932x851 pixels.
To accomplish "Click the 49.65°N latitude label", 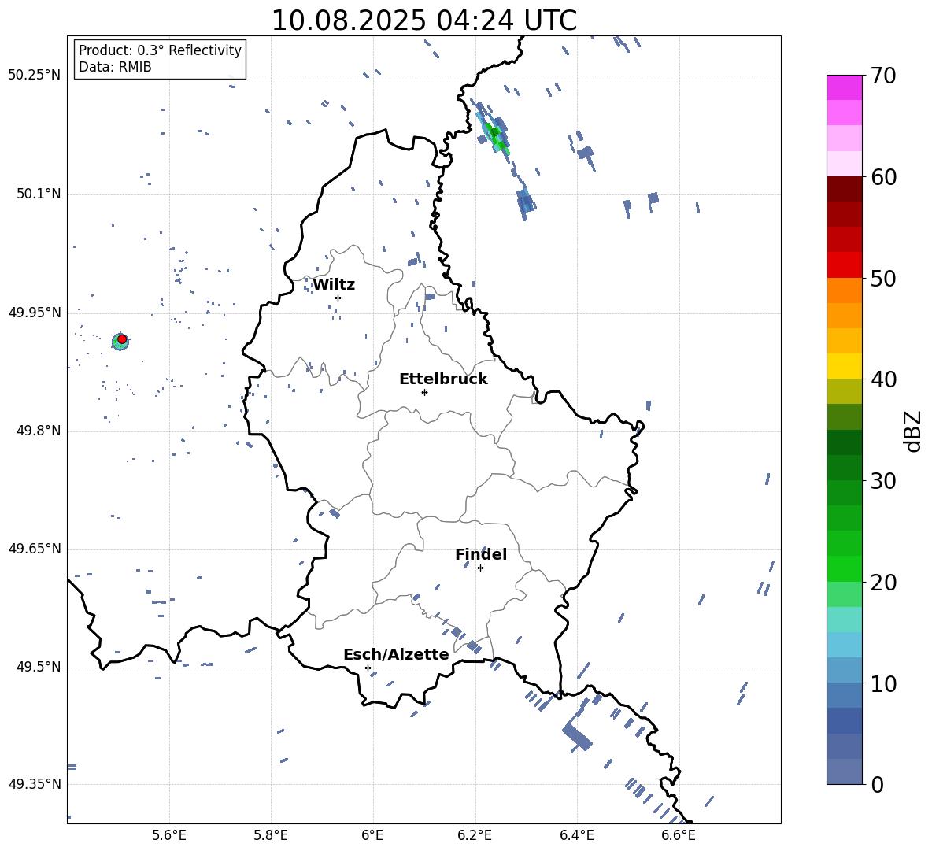I will (35, 549).
